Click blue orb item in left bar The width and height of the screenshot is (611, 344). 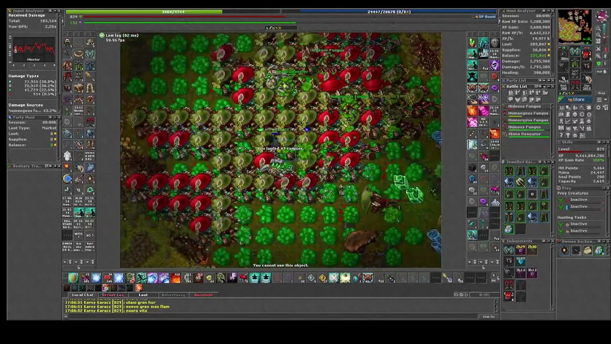(67, 179)
